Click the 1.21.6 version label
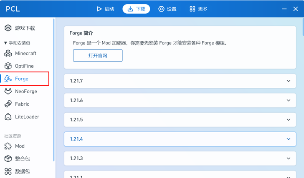Image resolution: width=304 pixels, height=178 pixels. coord(76,100)
